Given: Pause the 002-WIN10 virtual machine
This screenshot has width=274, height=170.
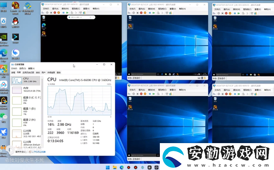Looking at the screenshot, I should pos(150,13).
